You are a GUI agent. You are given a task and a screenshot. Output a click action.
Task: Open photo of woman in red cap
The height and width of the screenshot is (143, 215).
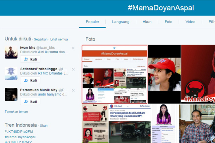click(164, 74)
